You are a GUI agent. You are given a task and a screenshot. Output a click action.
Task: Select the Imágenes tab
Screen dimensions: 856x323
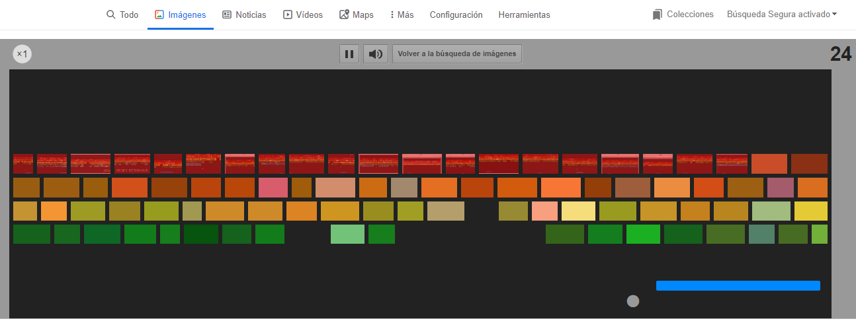(181, 15)
